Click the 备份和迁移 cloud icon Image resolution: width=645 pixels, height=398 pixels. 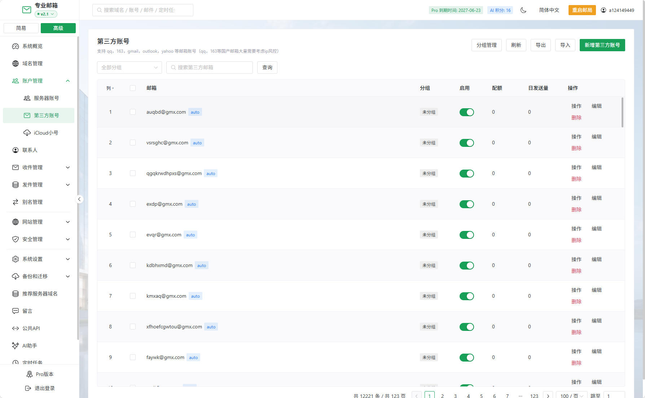(16, 276)
